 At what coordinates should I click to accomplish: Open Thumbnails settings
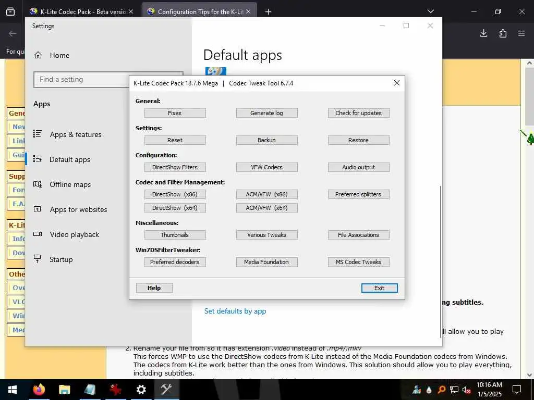point(175,235)
